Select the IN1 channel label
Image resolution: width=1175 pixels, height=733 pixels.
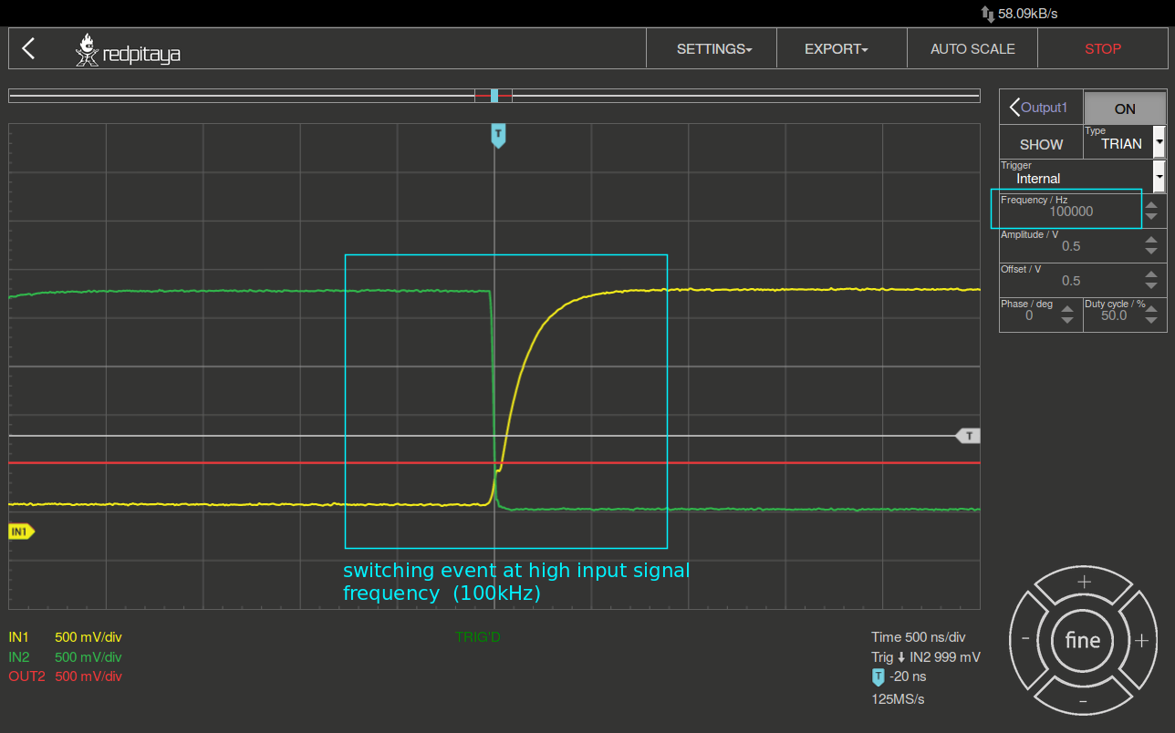[19, 636]
